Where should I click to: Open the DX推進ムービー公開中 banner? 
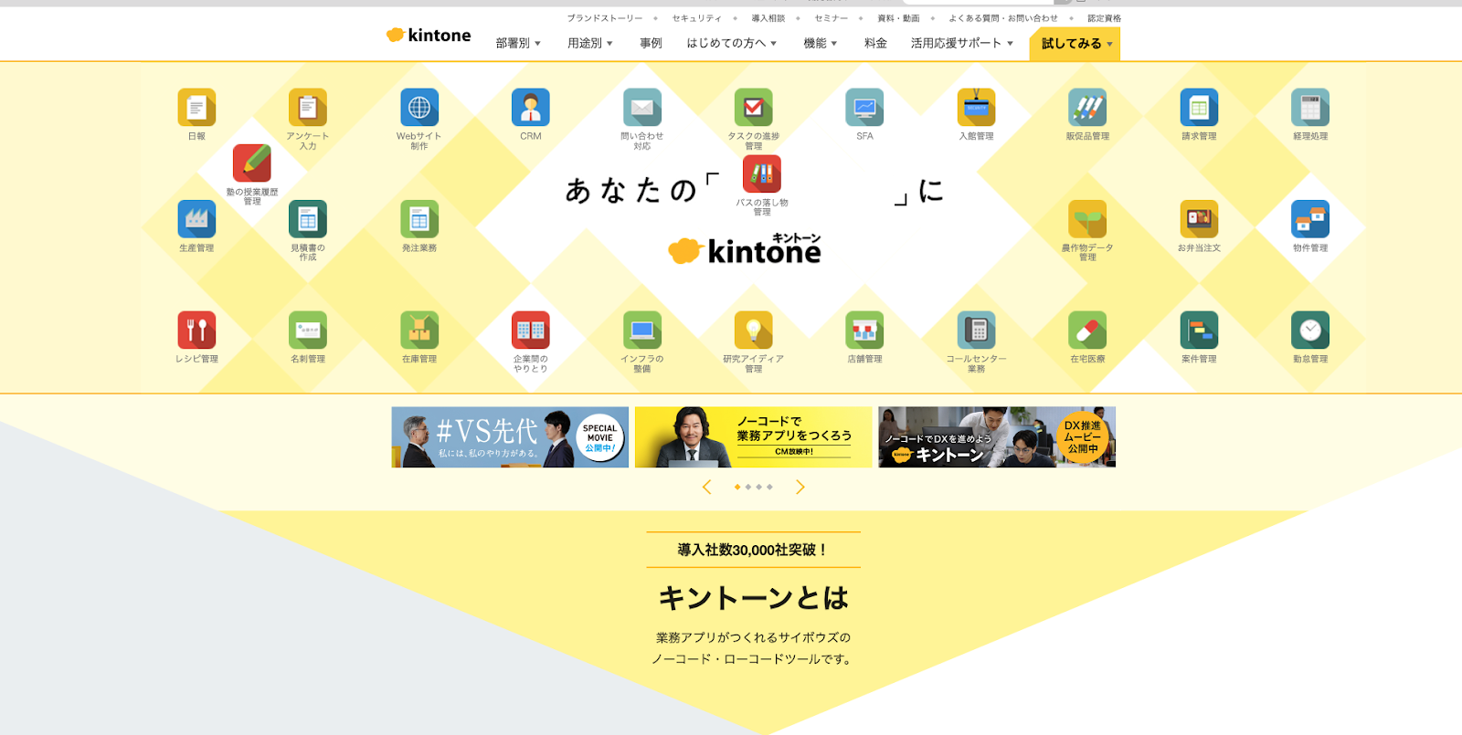tap(997, 437)
